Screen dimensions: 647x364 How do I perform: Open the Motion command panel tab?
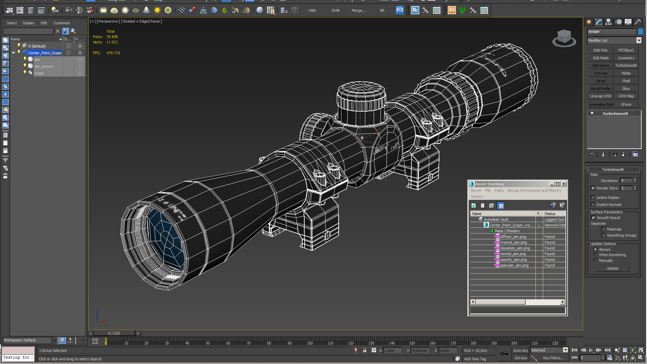(619, 22)
